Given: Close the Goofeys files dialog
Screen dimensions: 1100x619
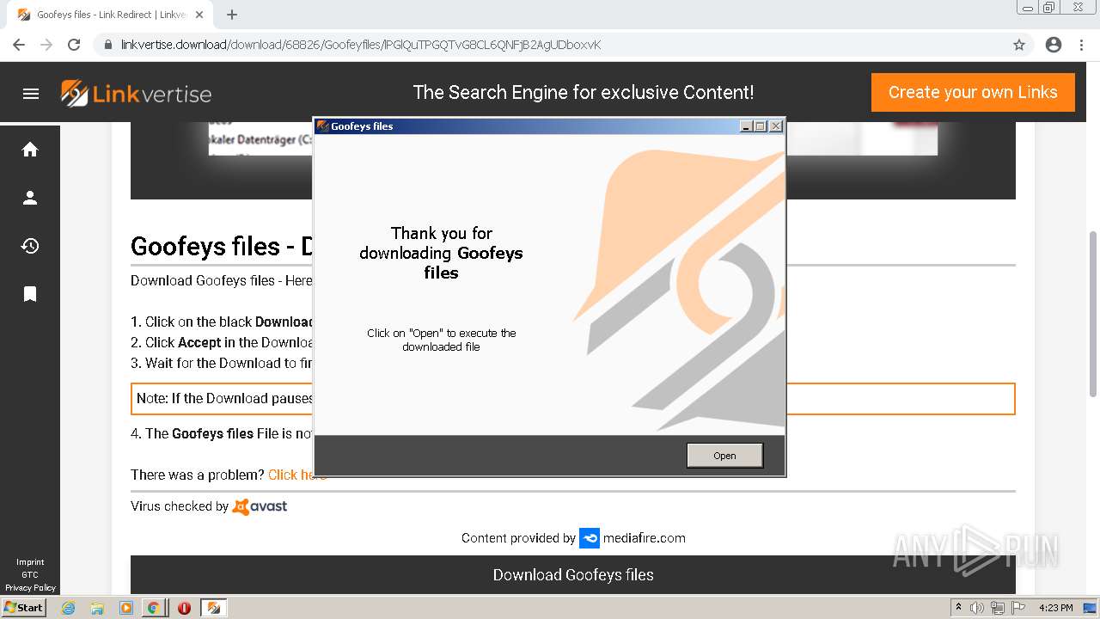Looking at the screenshot, I should coord(776,126).
